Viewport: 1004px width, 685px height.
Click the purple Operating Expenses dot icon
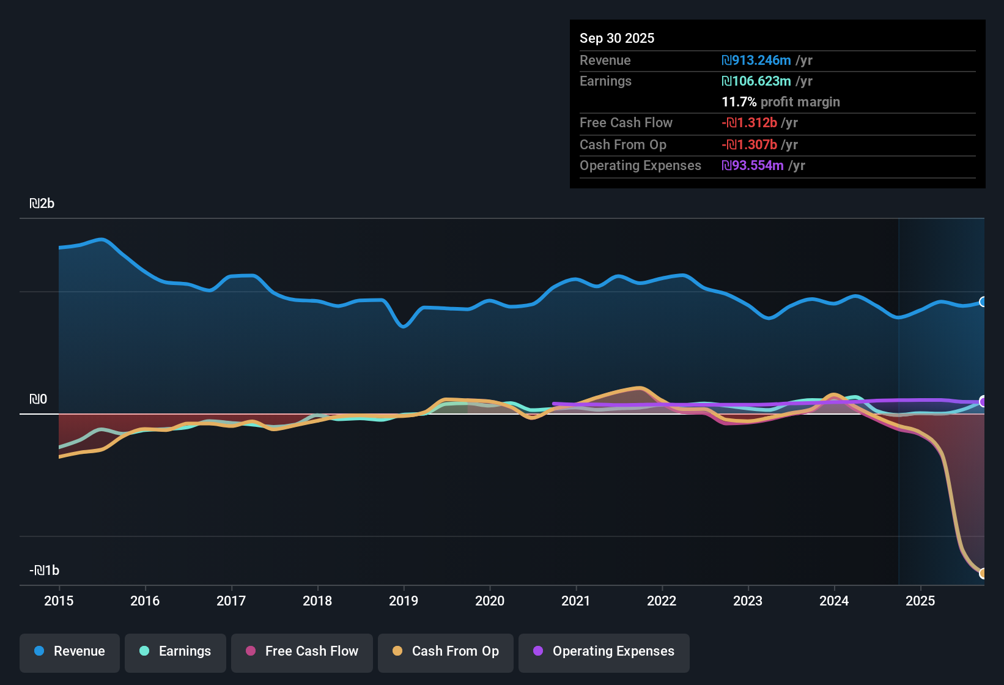point(537,651)
